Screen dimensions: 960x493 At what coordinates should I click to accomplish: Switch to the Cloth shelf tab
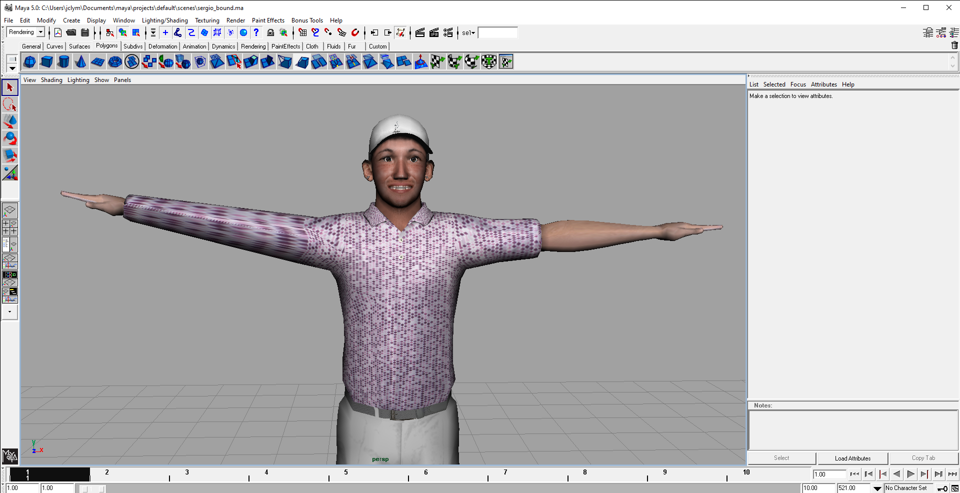pos(312,46)
